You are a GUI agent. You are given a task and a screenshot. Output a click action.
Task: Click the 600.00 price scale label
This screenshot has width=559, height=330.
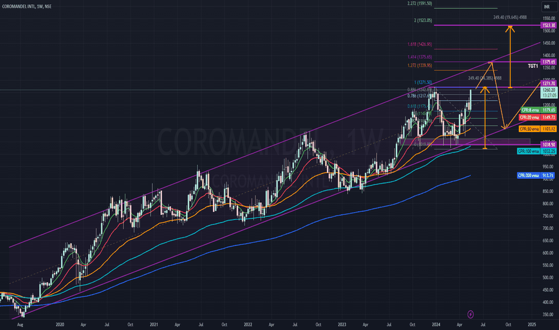coord(549,253)
